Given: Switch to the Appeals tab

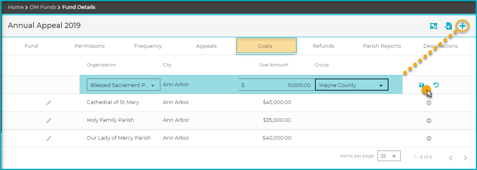Looking at the screenshot, I should 207,46.
